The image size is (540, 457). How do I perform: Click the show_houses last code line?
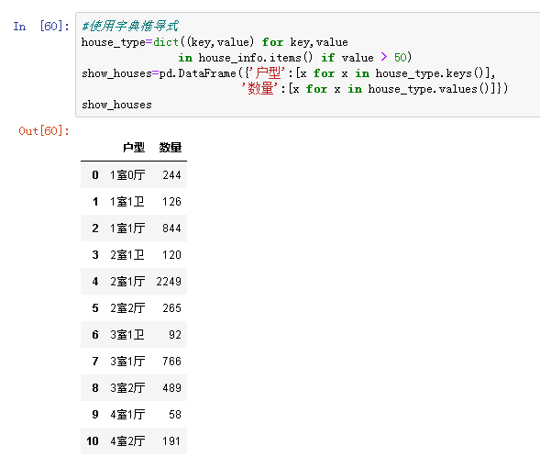(116, 105)
